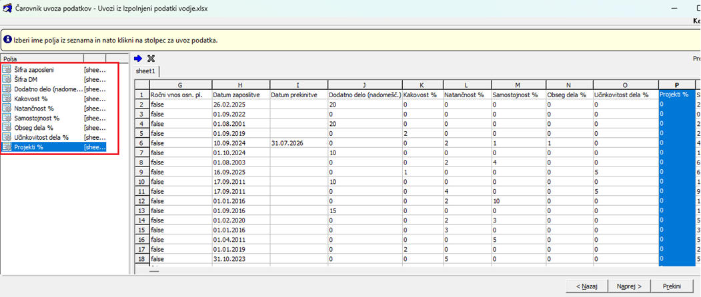Click the value 15 in row 13
The image size is (701, 297).
(365, 210)
